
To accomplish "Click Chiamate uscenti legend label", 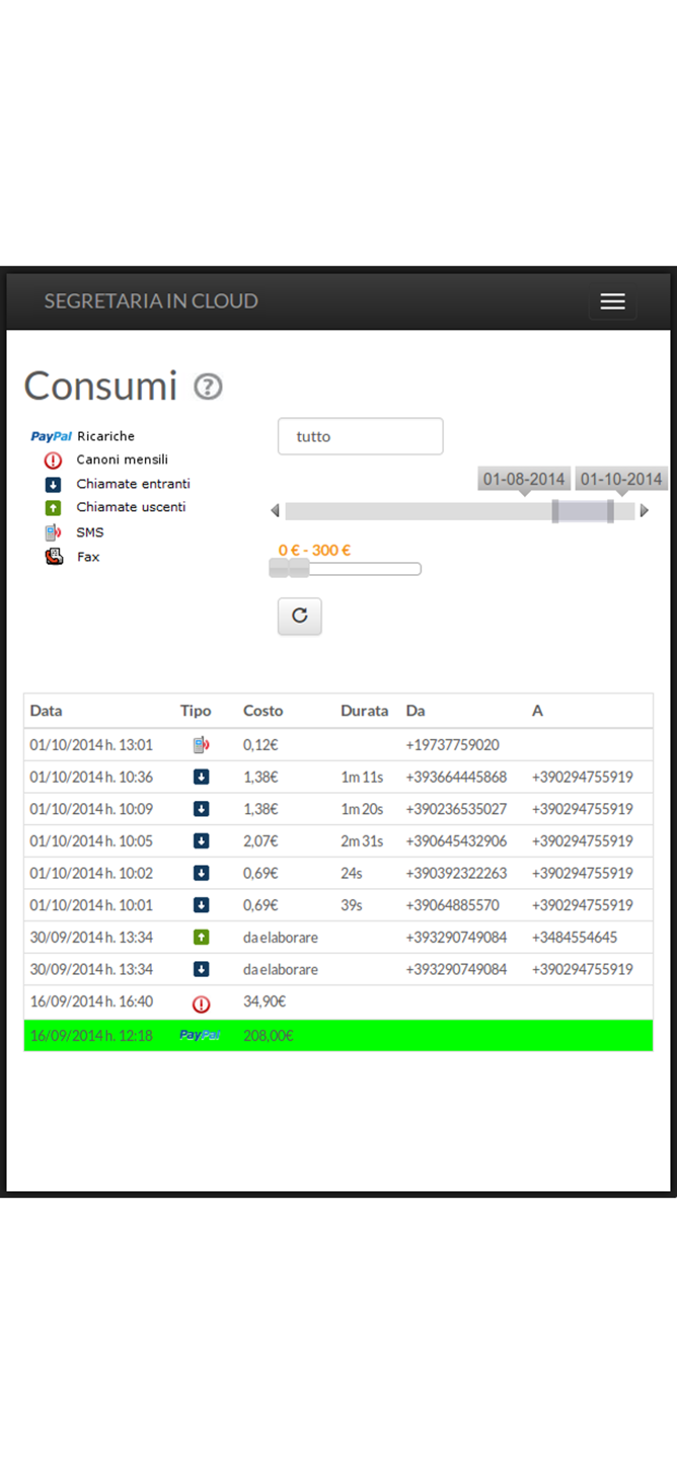I will tap(131, 507).
